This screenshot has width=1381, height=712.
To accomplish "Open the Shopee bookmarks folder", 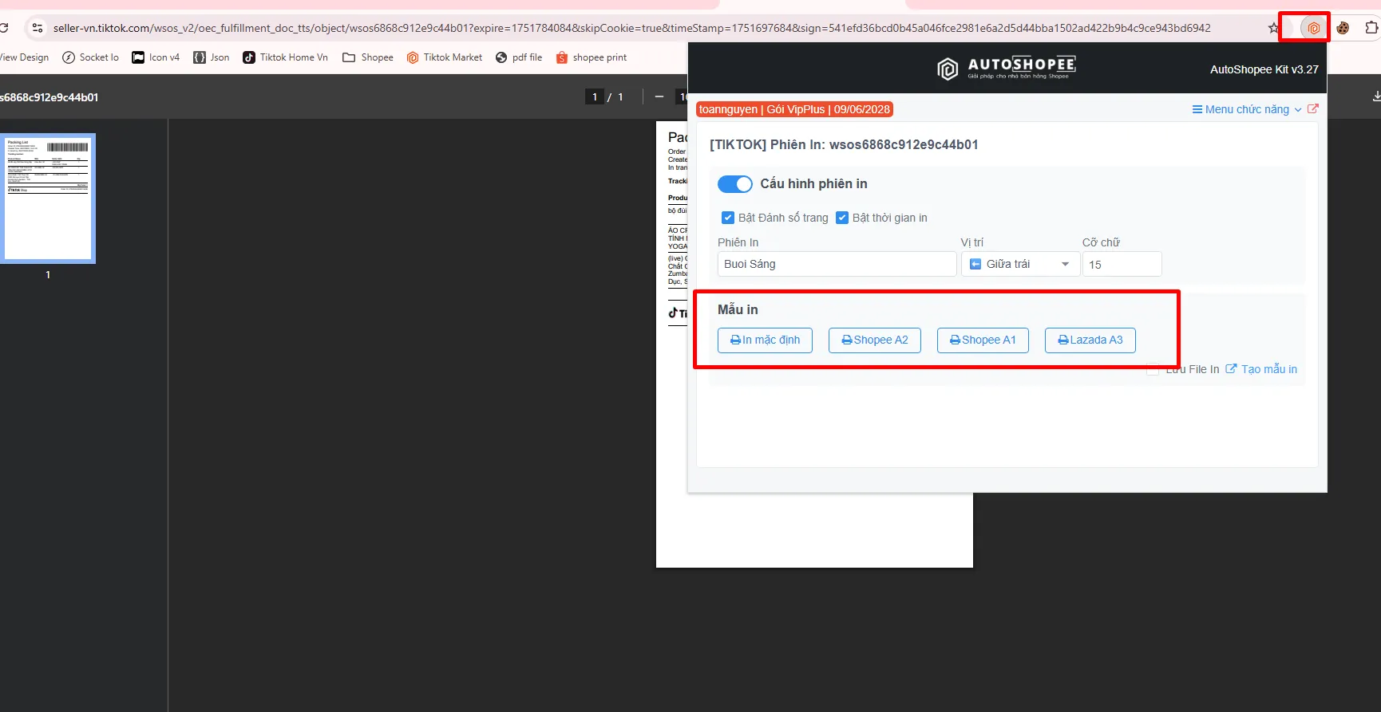I will tap(368, 57).
